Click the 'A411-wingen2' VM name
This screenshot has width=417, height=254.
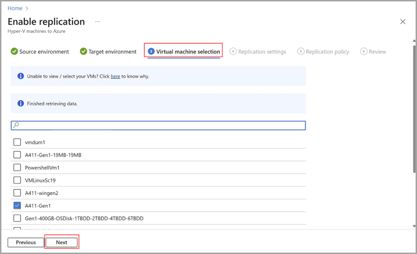pos(41,193)
